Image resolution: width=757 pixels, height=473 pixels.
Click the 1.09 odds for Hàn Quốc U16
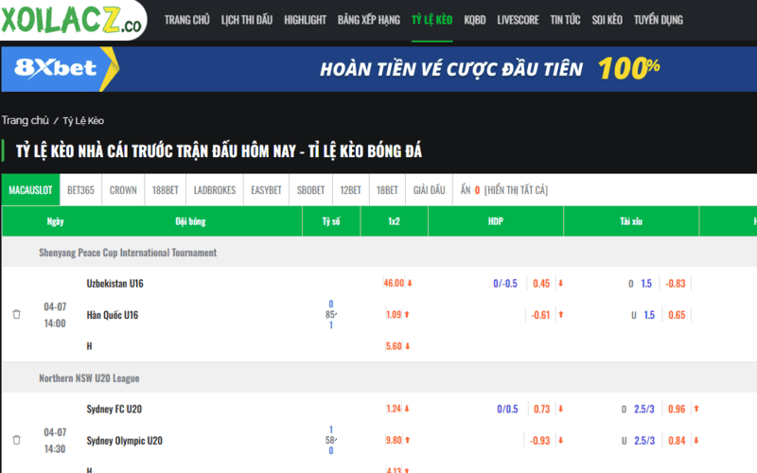tap(394, 314)
